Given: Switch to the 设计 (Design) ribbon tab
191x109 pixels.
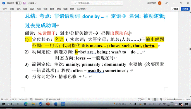Looking at the screenshot, I should coord(32,9).
